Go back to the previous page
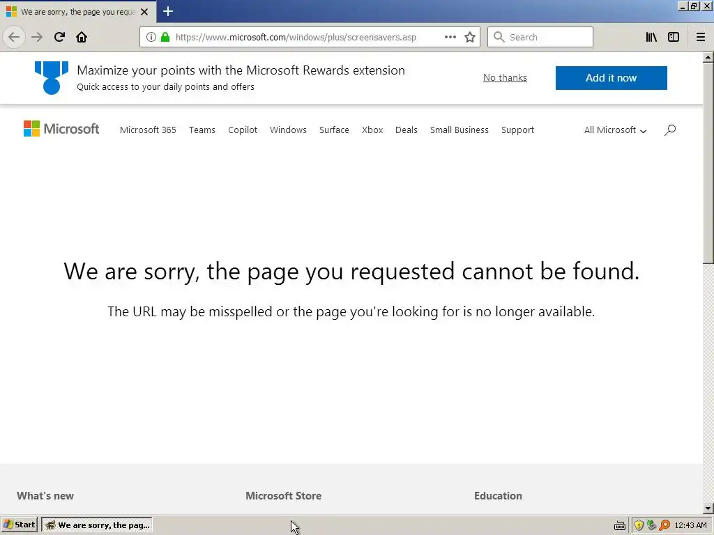714x535 pixels. click(14, 37)
